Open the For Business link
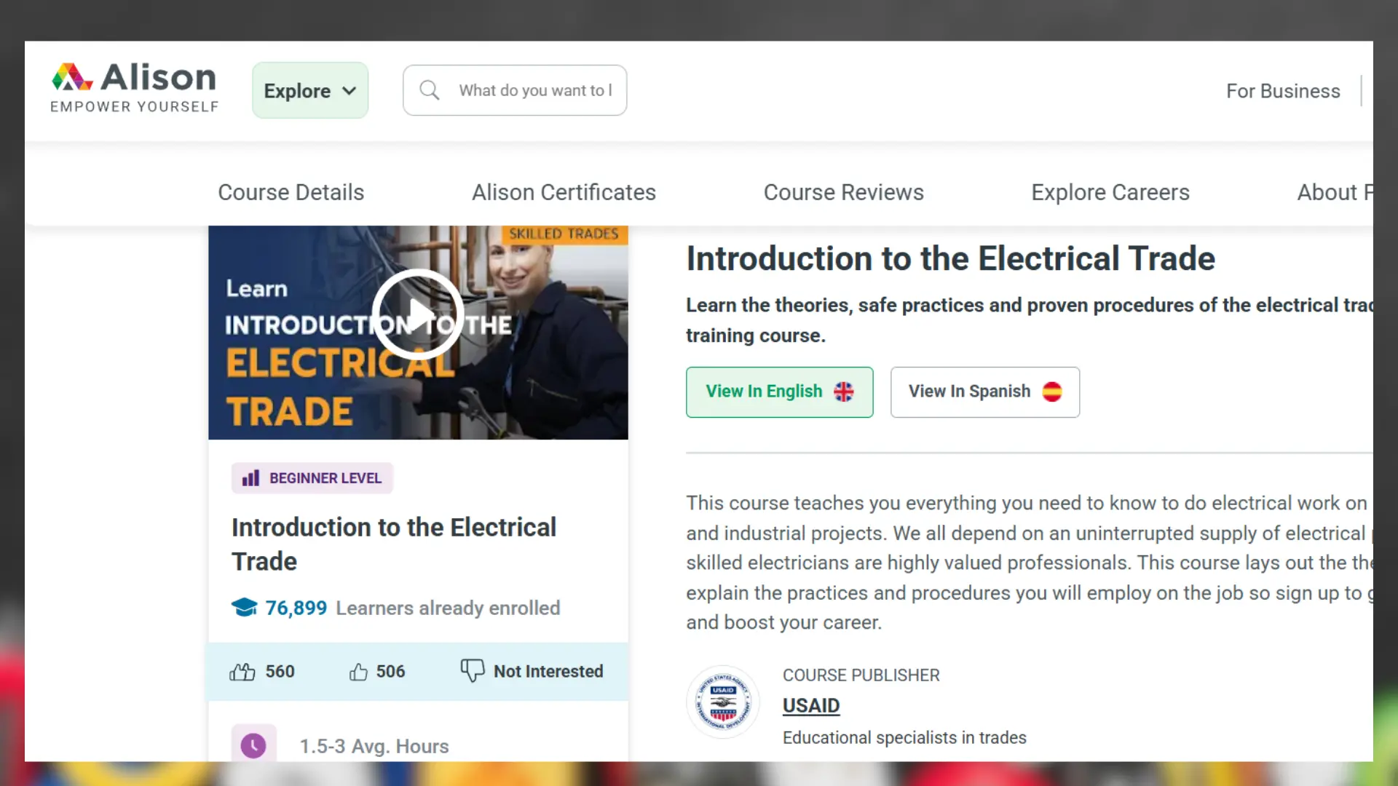 tap(1283, 91)
